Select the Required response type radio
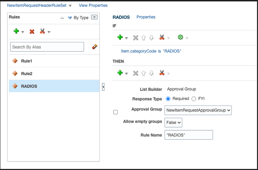Screen dimensions: 258x170 point(168,99)
